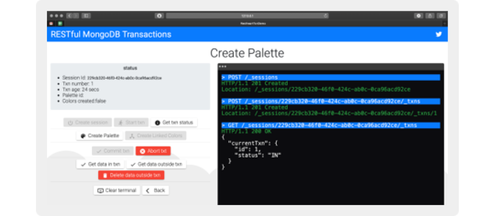Open the green favorites bar icon
Image resolution: width=495 pixels, height=216 pixels.
(60, 23)
